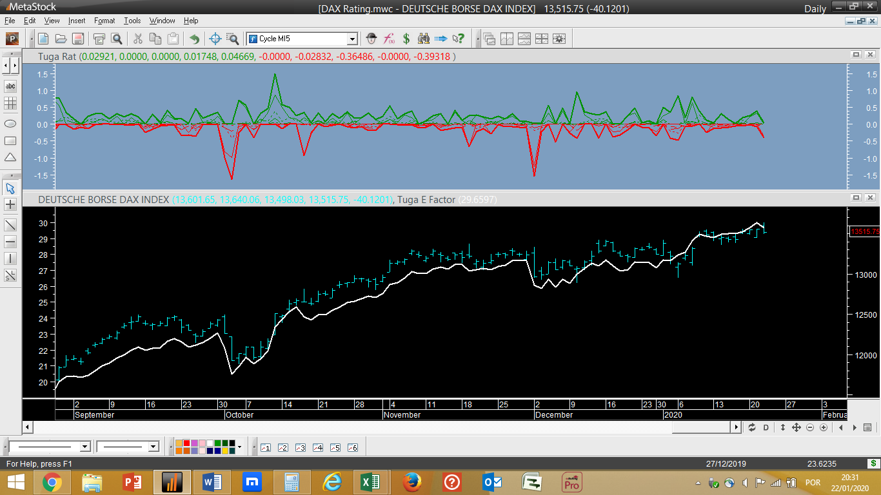Viewport: 881px width, 495px height.
Task: Open the System Tester dollar icon
Action: 406,39
